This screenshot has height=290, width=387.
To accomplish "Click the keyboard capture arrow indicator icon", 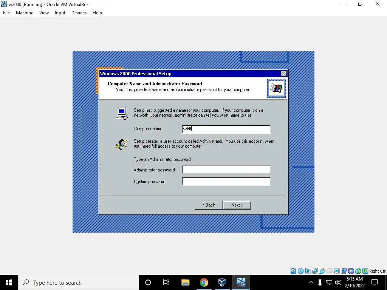I will pos(365,271).
